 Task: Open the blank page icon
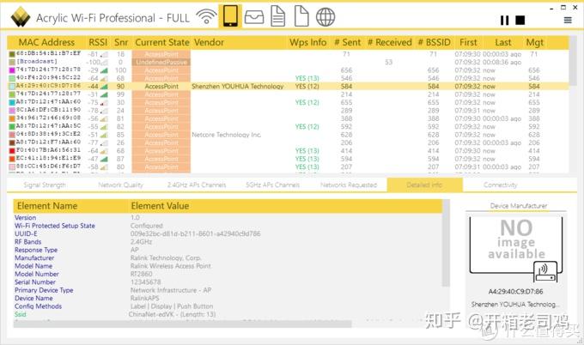pos(301,16)
